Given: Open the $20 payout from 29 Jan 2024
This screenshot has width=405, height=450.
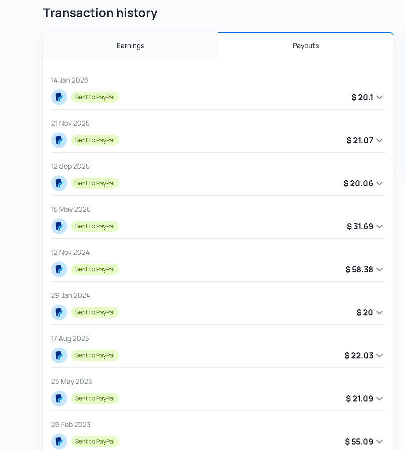Looking at the screenshot, I should pyautogui.click(x=364, y=312).
